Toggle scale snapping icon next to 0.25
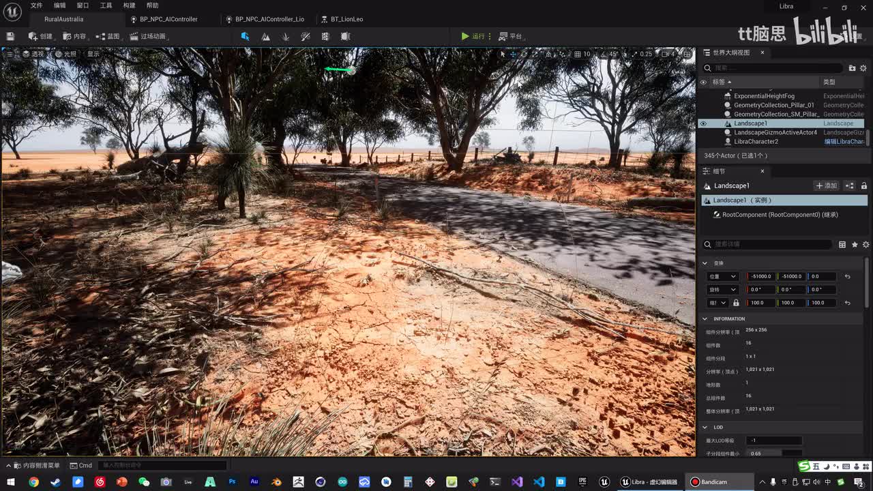This screenshot has height=491, width=873. (634, 54)
